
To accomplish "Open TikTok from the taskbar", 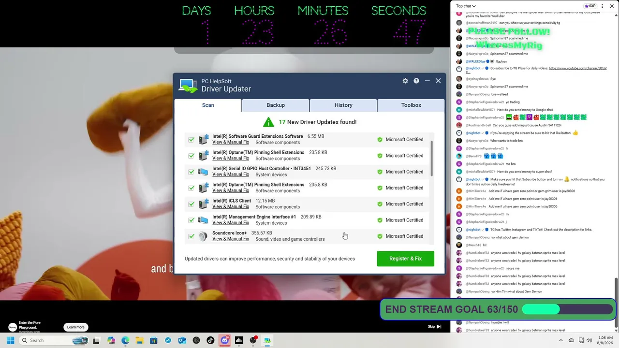I will [x=210, y=340].
